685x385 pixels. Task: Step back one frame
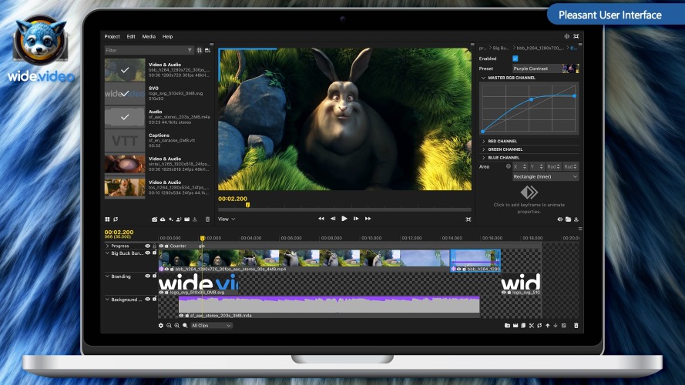pyautogui.click(x=333, y=218)
